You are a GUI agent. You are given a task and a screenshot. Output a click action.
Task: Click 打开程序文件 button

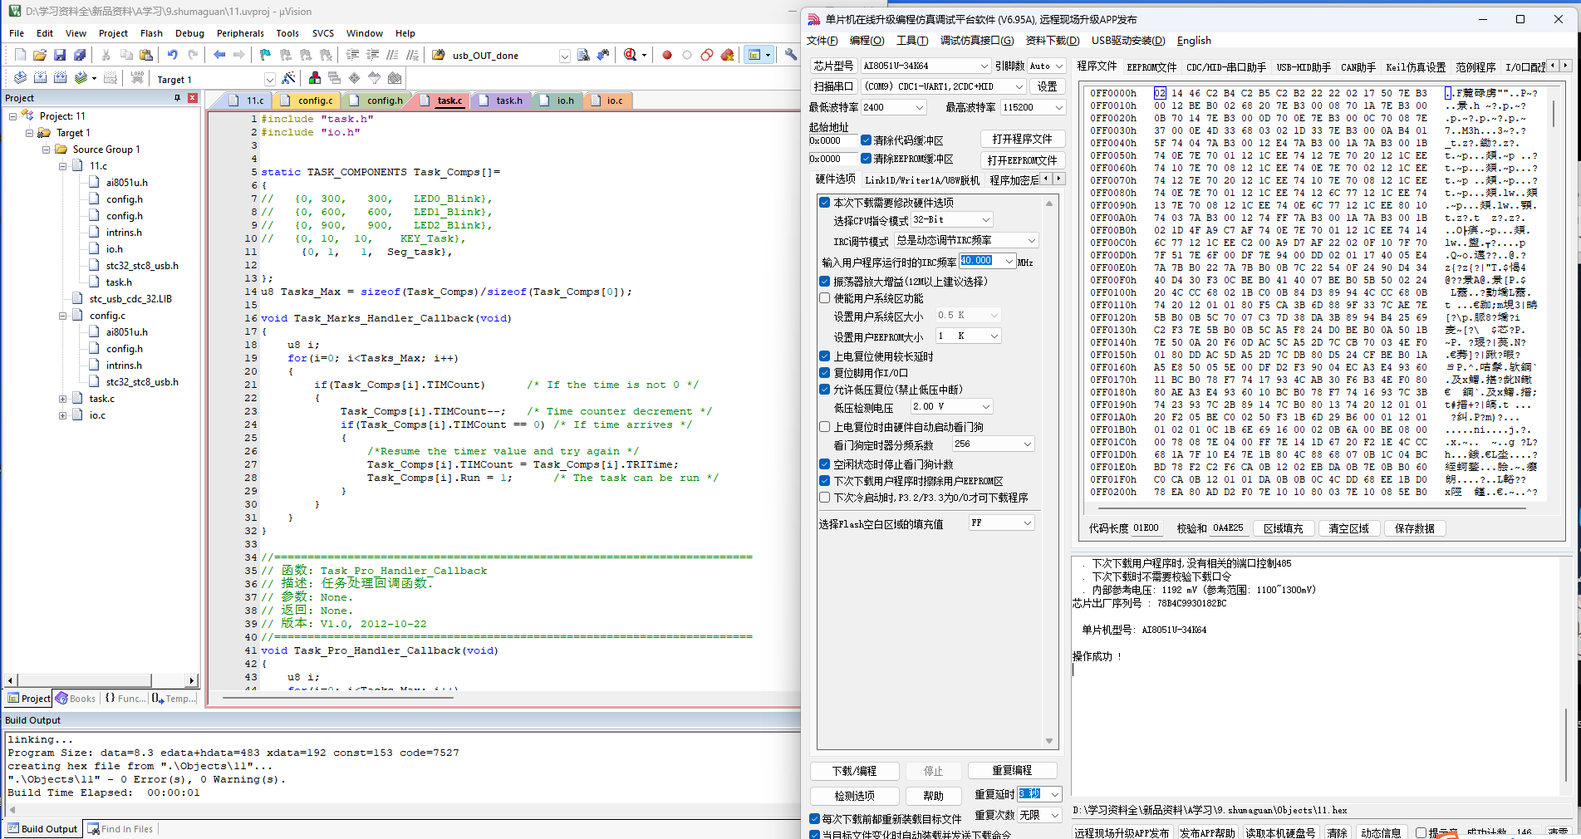(x=1022, y=139)
